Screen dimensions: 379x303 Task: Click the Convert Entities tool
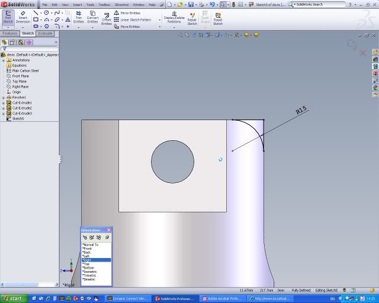[x=92, y=18]
